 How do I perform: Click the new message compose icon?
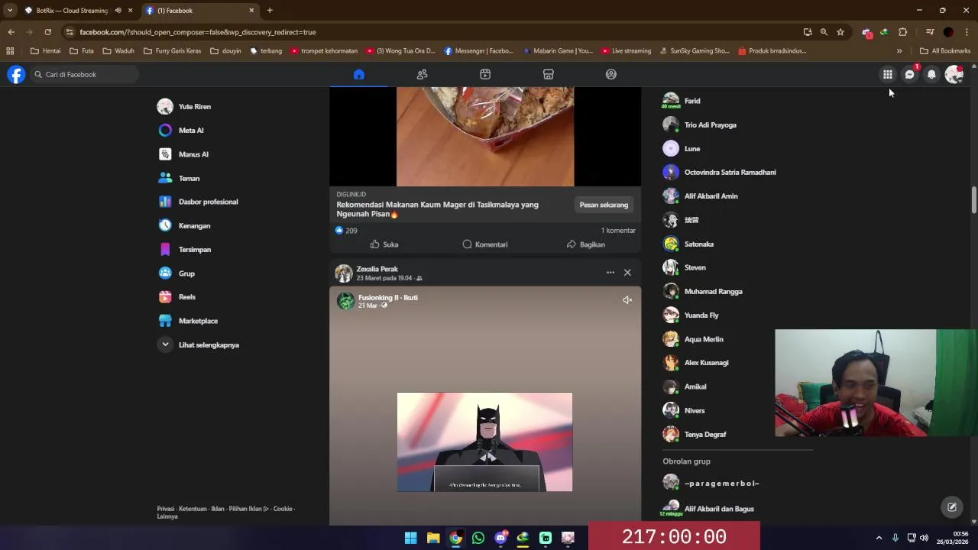pyautogui.click(x=952, y=506)
